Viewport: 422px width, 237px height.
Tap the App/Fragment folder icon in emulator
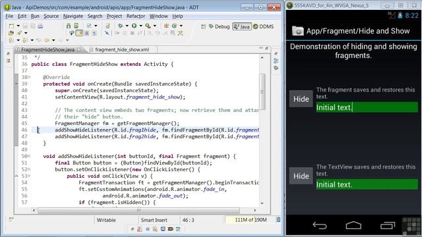click(297, 31)
